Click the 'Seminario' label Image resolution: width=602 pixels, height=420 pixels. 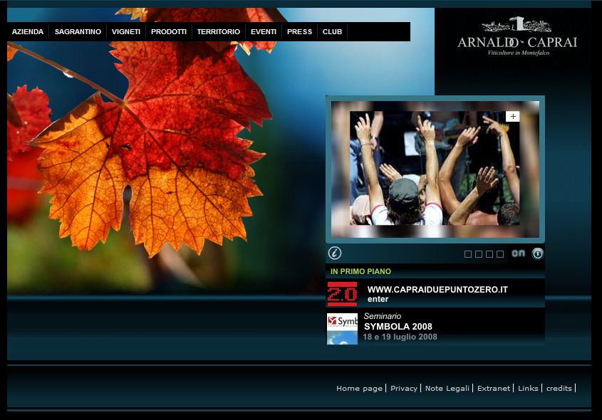[x=383, y=316]
